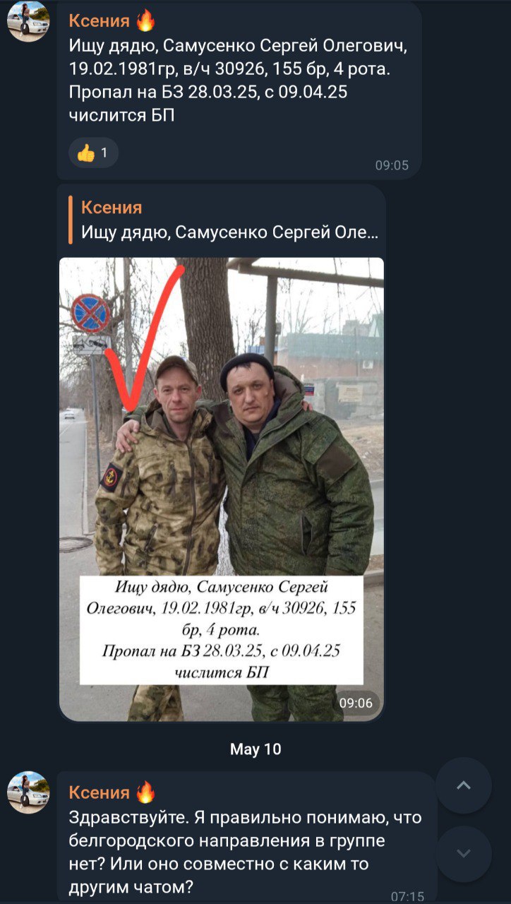The height and width of the screenshot is (904, 511).
Task: Tap the sender name Ксения in bottom message
Action: pyautogui.click(x=100, y=792)
